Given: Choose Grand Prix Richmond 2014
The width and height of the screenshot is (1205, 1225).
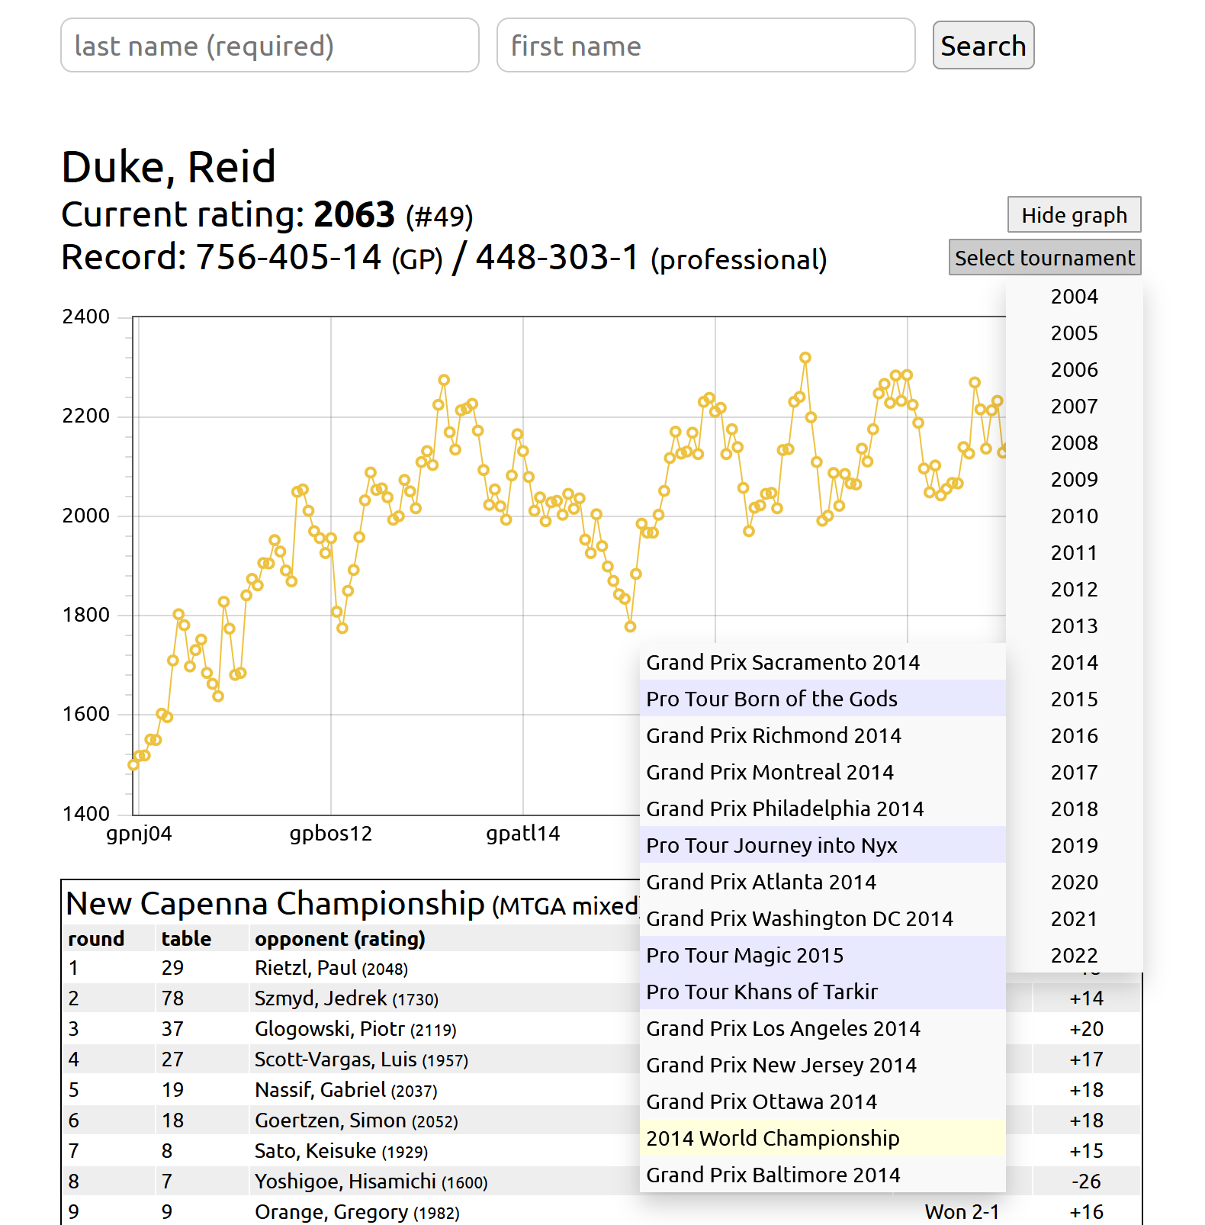Looking at the screenshot, I should tap(822, 735).
